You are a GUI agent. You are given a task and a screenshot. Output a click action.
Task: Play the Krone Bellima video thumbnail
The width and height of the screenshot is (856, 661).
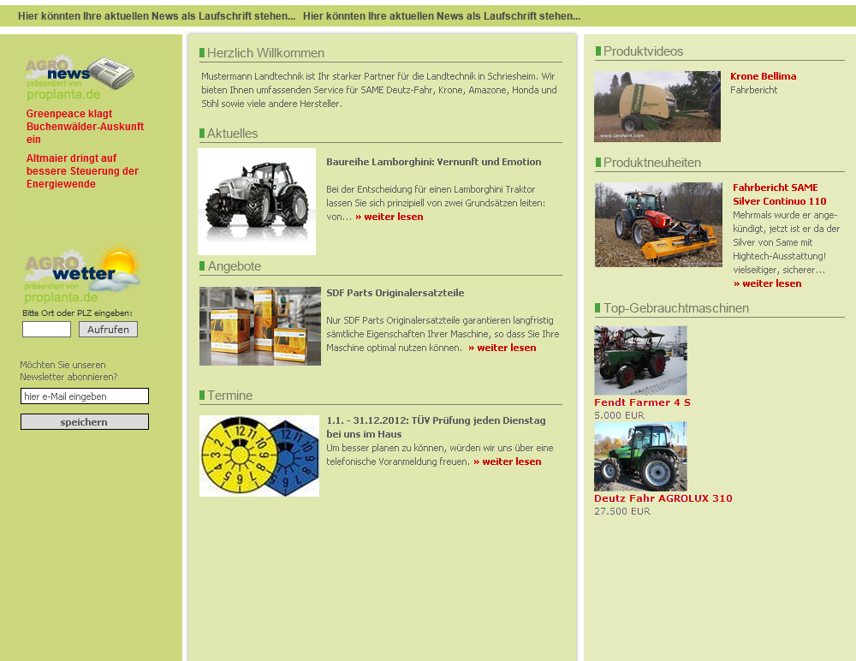pyautogui.click(x=657, y=106)
